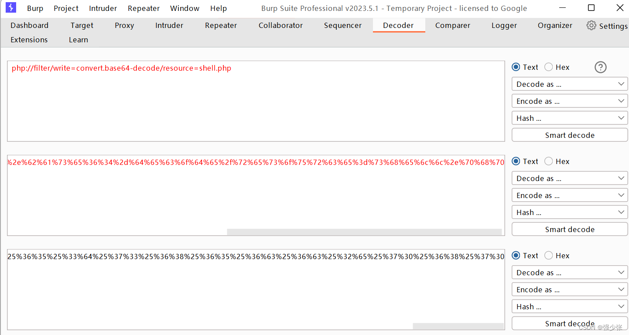Switch to the Comparer tab
Image resolution: width=629 pixels, height=335 pixels.
[x=453, y=25]
